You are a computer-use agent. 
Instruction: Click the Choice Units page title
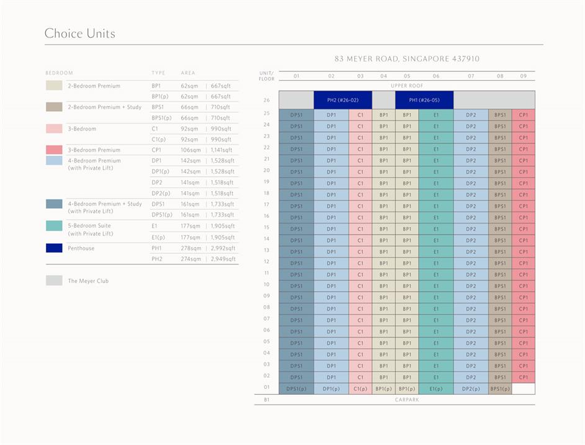click(x=79, y=34)
